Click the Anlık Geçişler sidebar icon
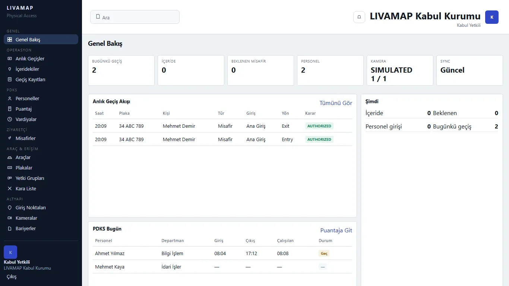 pyautogui.click(x=10, y=58)
